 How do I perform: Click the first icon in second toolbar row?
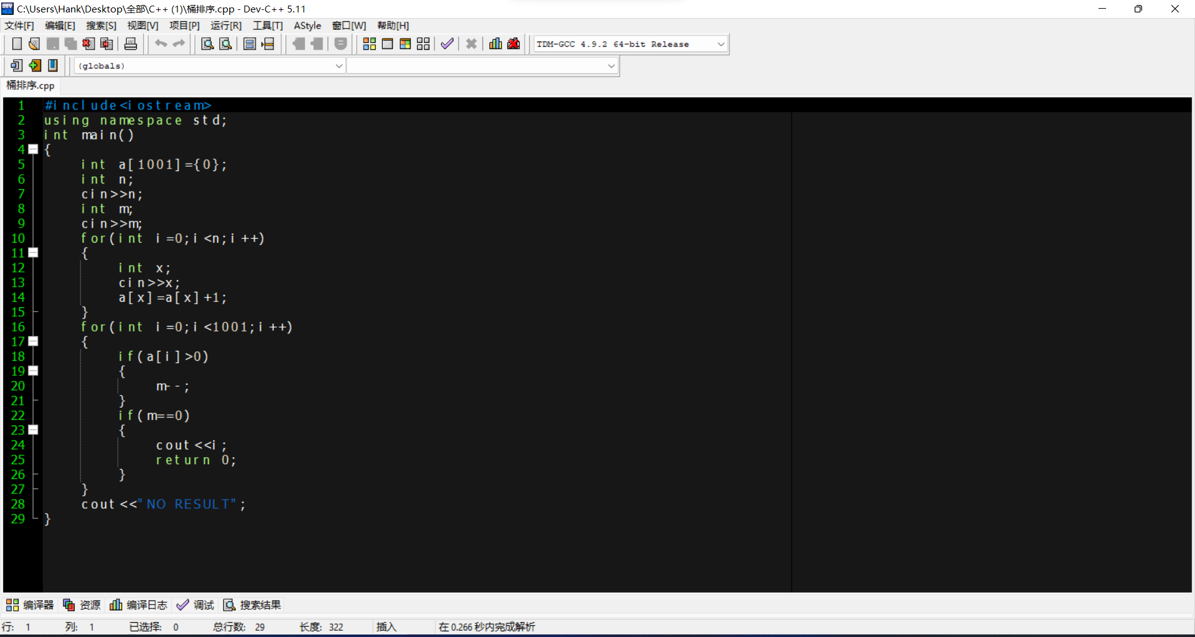coord(17,65)
